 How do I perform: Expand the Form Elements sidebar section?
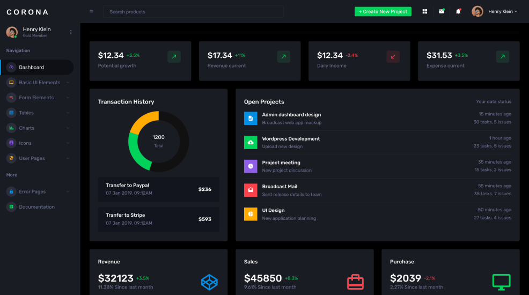click(x=38, y=98)
